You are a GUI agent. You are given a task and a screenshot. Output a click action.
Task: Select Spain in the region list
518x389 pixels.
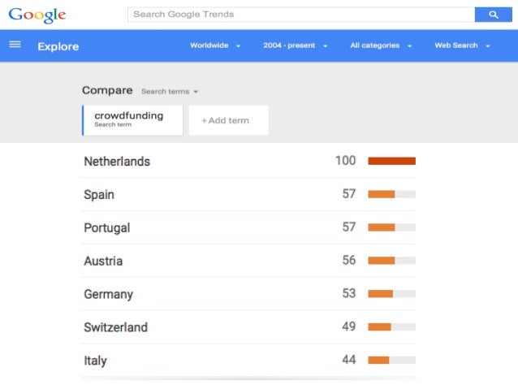click(x=99, y=195)
